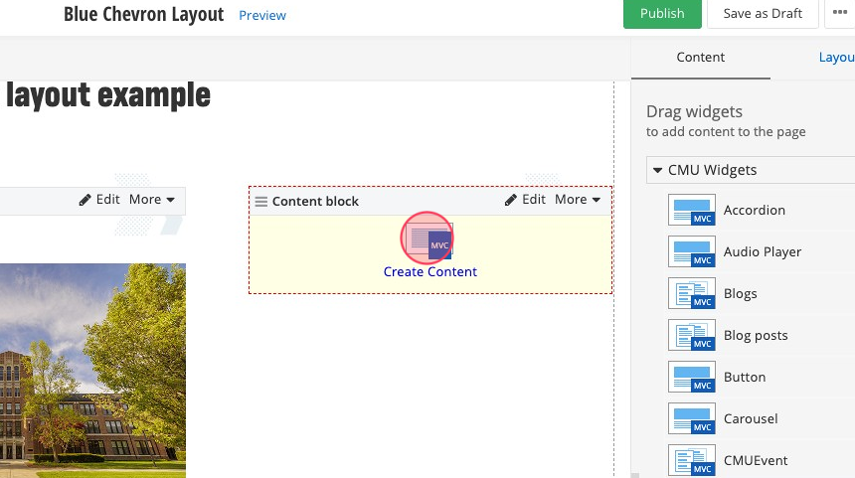Select the Blogs widget icon

(693, 294)
